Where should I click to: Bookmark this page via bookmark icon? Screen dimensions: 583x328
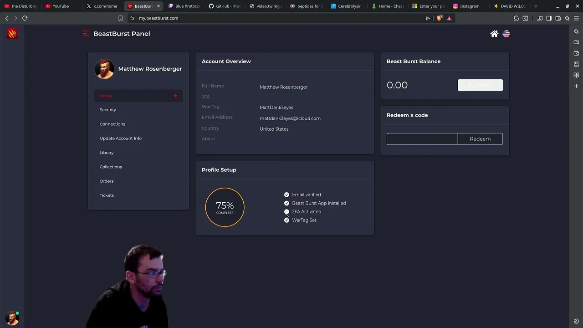click(120, 18)
